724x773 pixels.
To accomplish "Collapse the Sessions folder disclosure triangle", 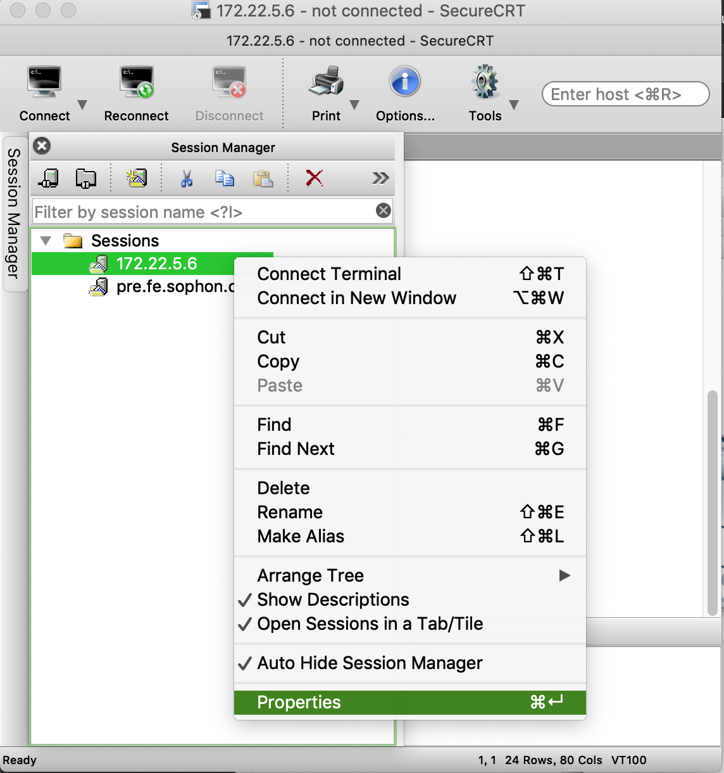I will point(44,241).
